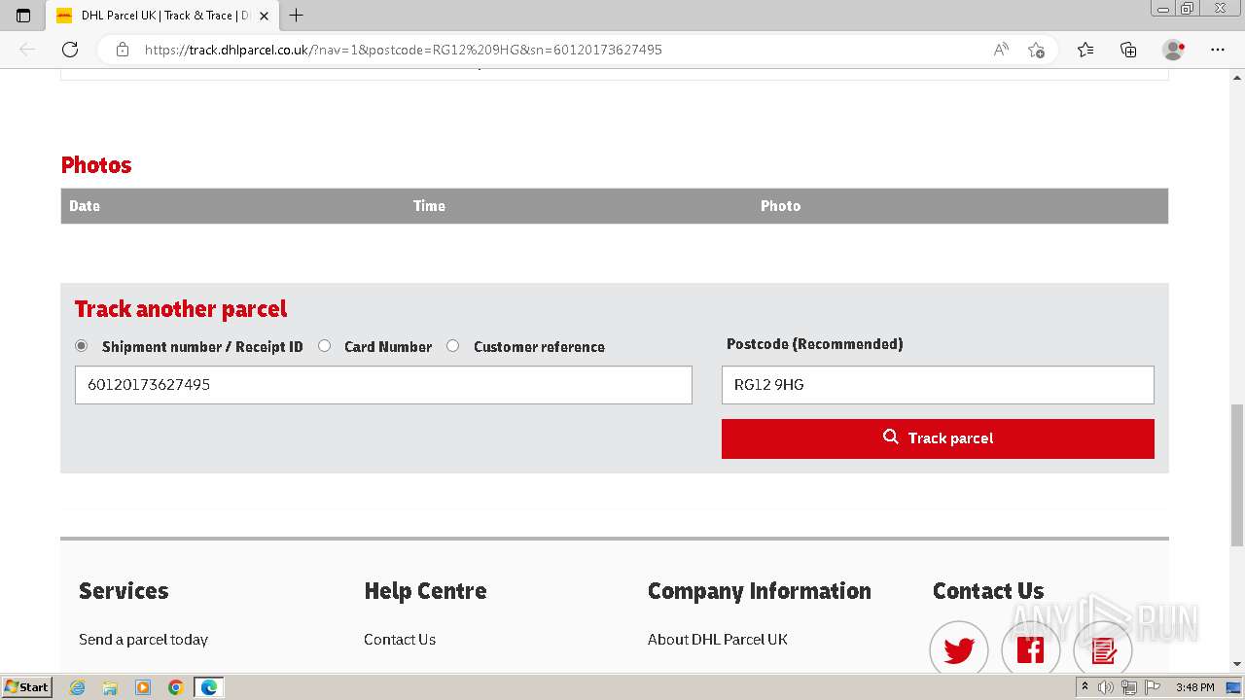Click the Postcode input field
The image size is (1245, 700).
938,385
